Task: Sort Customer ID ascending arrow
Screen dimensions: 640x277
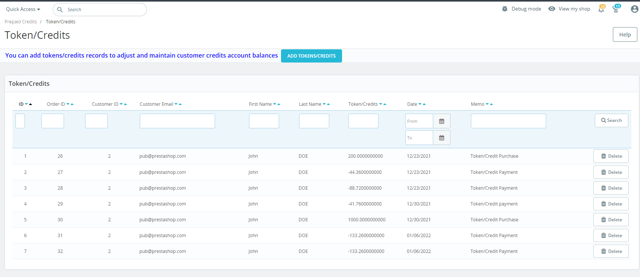Action: [x=125, y=104]
